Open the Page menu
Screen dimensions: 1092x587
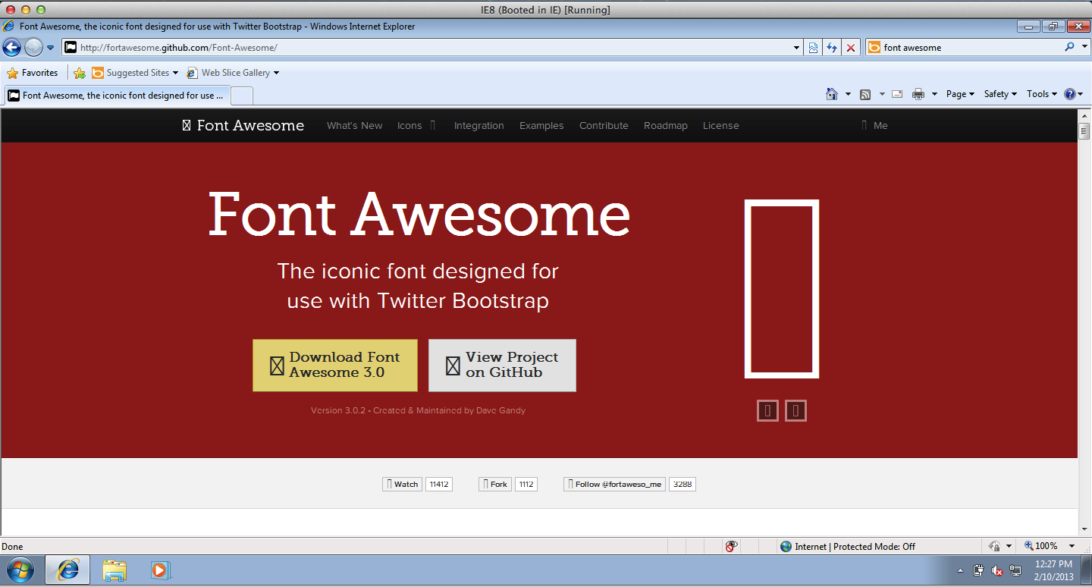pos(960,94)
